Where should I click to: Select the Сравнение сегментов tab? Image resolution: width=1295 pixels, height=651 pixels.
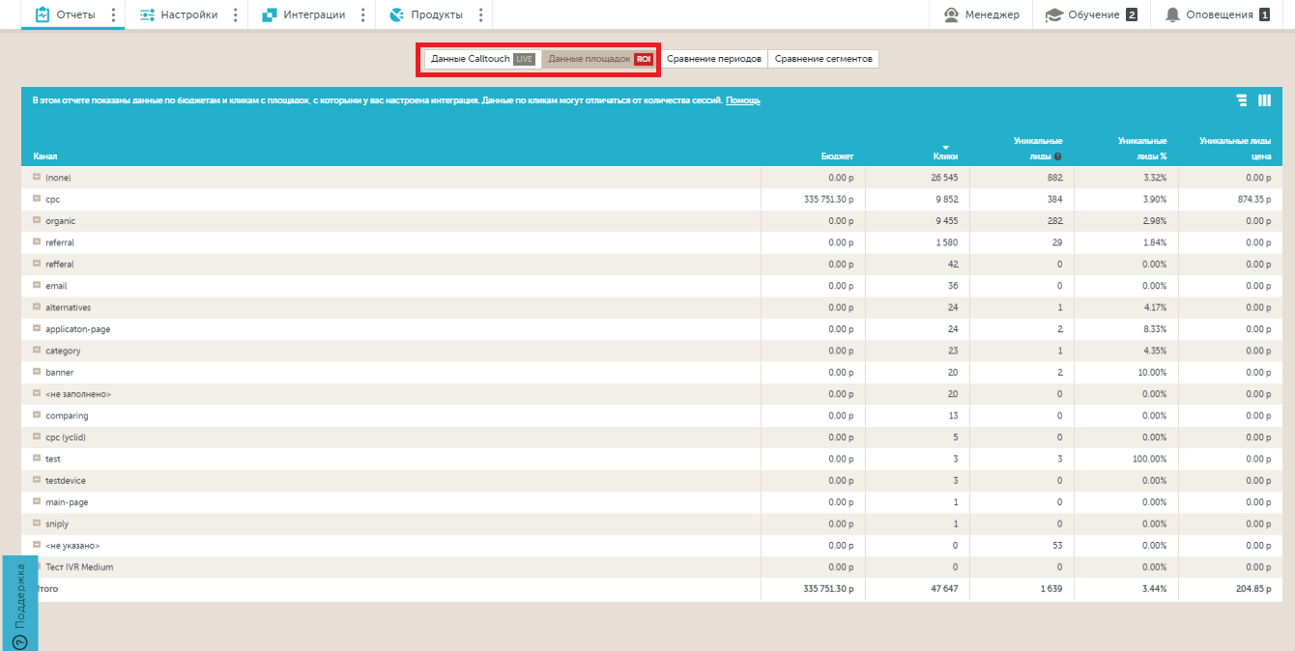coord(823,59)
